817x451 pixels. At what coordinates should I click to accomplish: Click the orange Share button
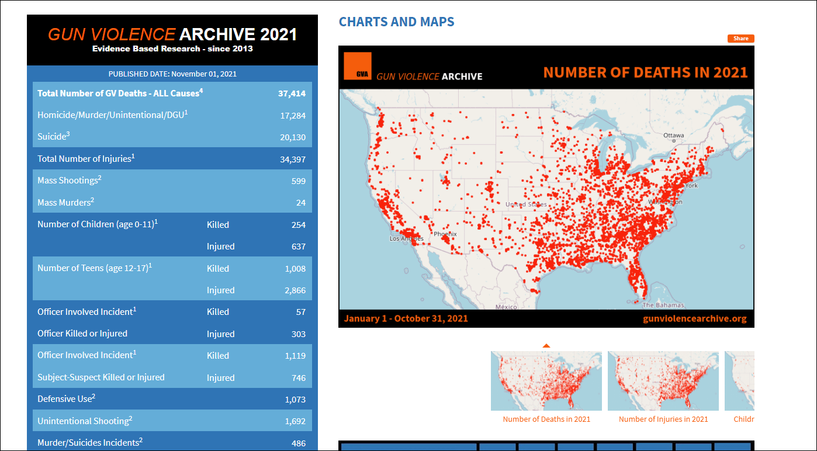740,39
